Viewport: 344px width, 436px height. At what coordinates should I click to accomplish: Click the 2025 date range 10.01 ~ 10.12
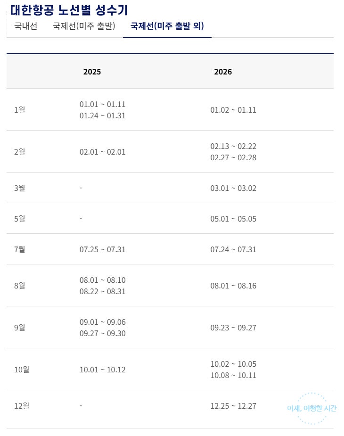[x=102, y=370]
